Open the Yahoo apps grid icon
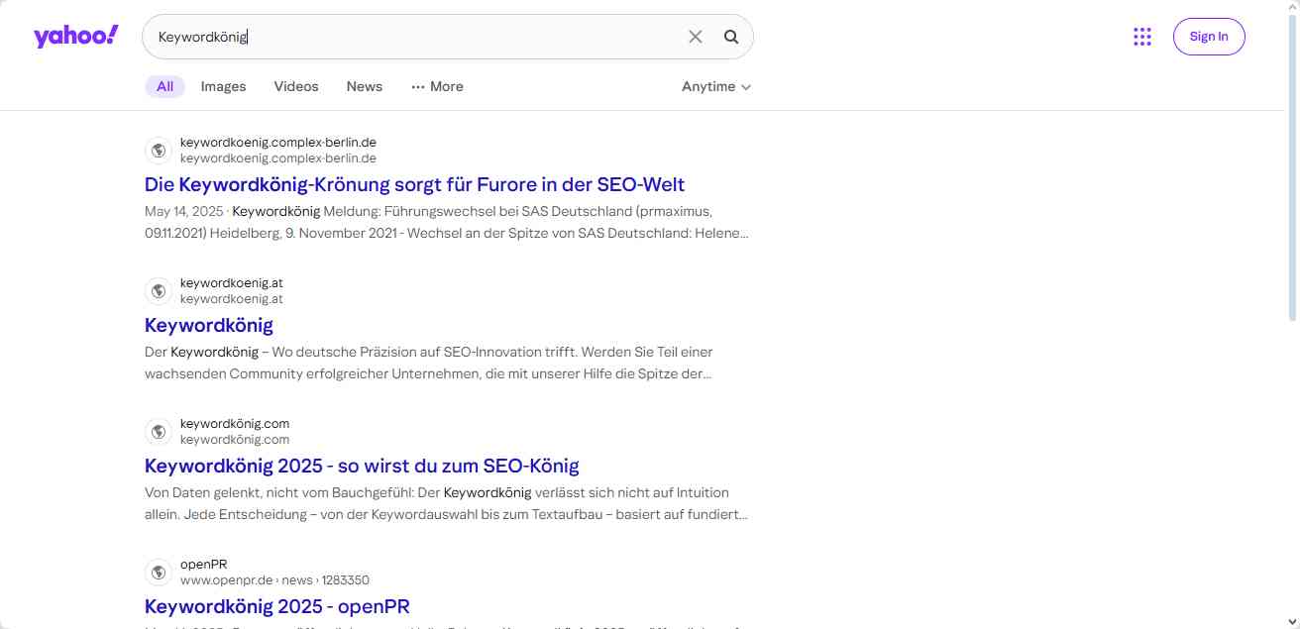 (1142, 37)
